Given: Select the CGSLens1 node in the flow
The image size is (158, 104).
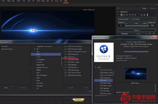Looking at the screenshot, I should (78, 99).
